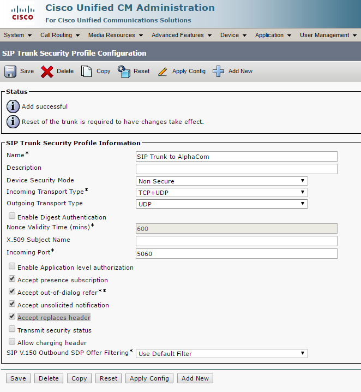
Task: Open the Media Resources menu
Action: pos(116,35)
